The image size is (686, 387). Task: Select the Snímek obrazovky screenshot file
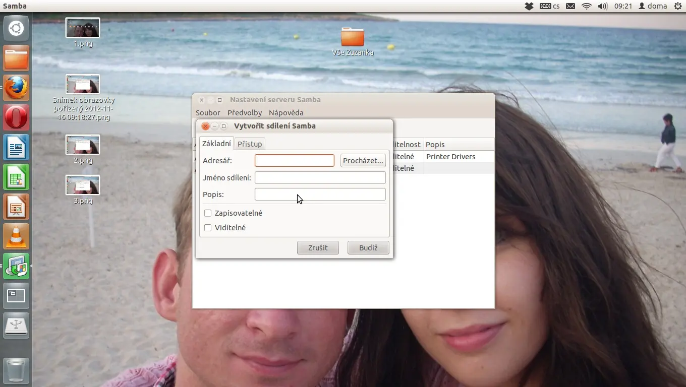83,98
